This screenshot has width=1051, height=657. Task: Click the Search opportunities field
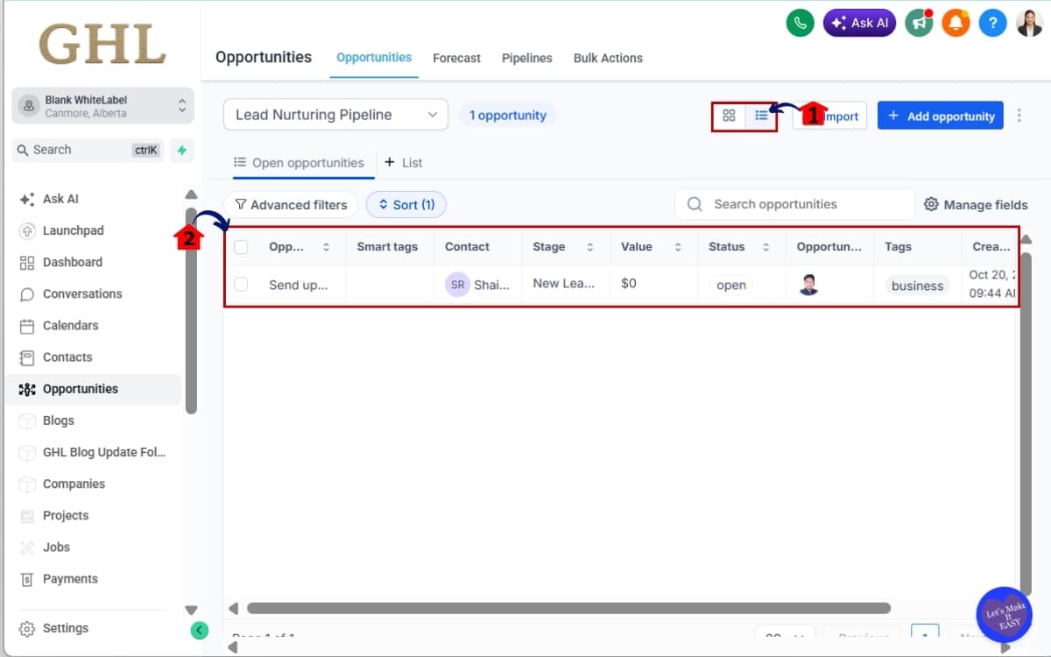coord(794,204)
